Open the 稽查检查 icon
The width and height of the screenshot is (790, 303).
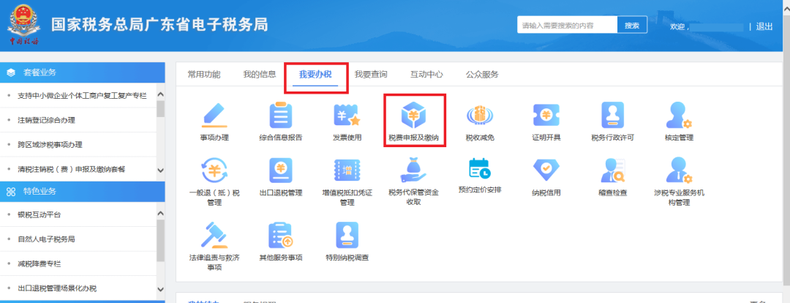coord(613,171)
